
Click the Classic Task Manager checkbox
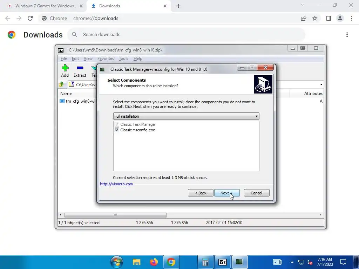[x=117, y=124]
